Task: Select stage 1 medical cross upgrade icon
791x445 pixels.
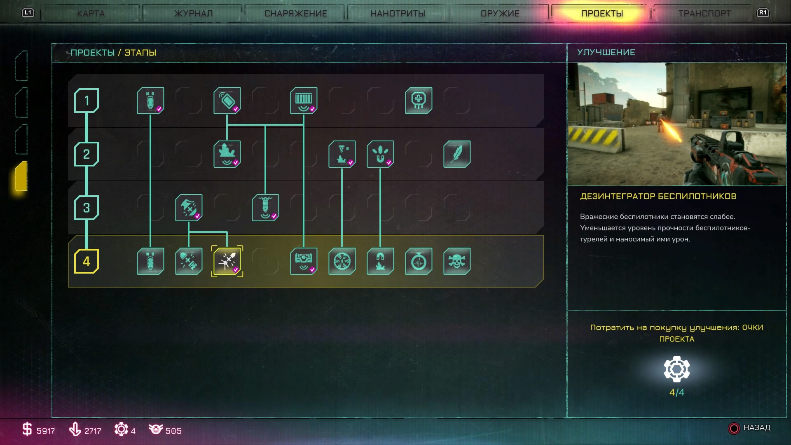Action: 419,100
